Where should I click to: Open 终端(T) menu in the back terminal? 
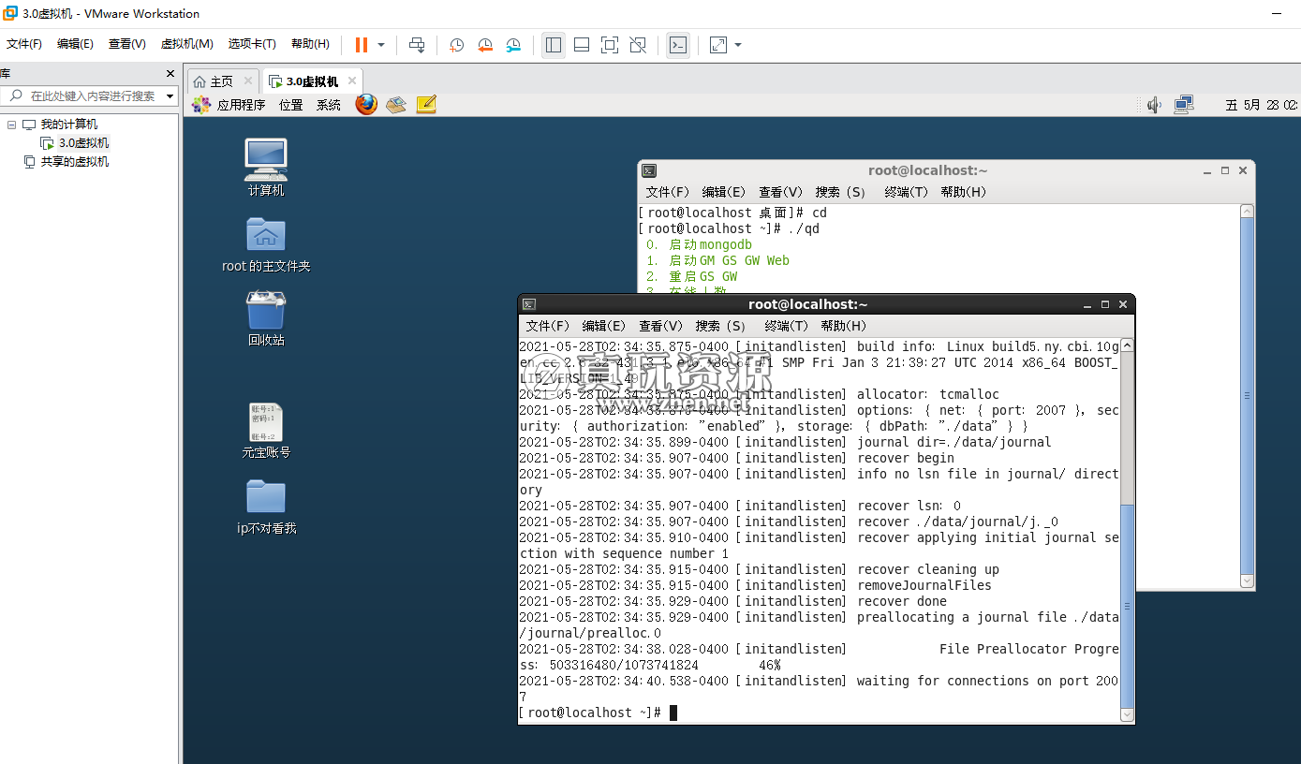907,192
